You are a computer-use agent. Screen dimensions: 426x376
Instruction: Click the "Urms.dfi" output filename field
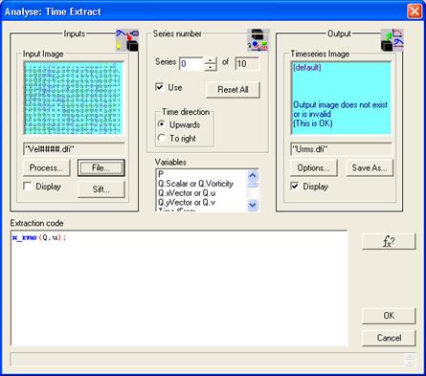tap(342, 149)
